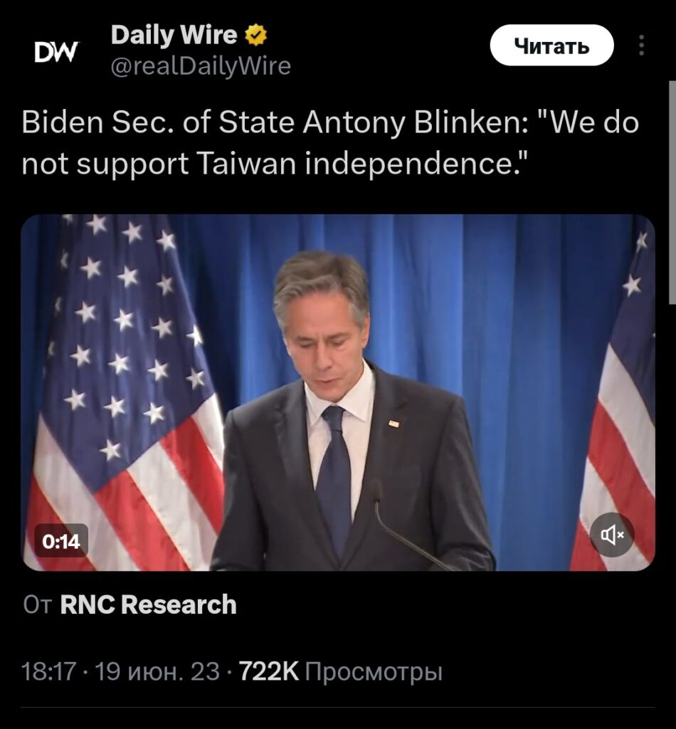
Task: Play the Blinken press conference video
Action: 338,393
